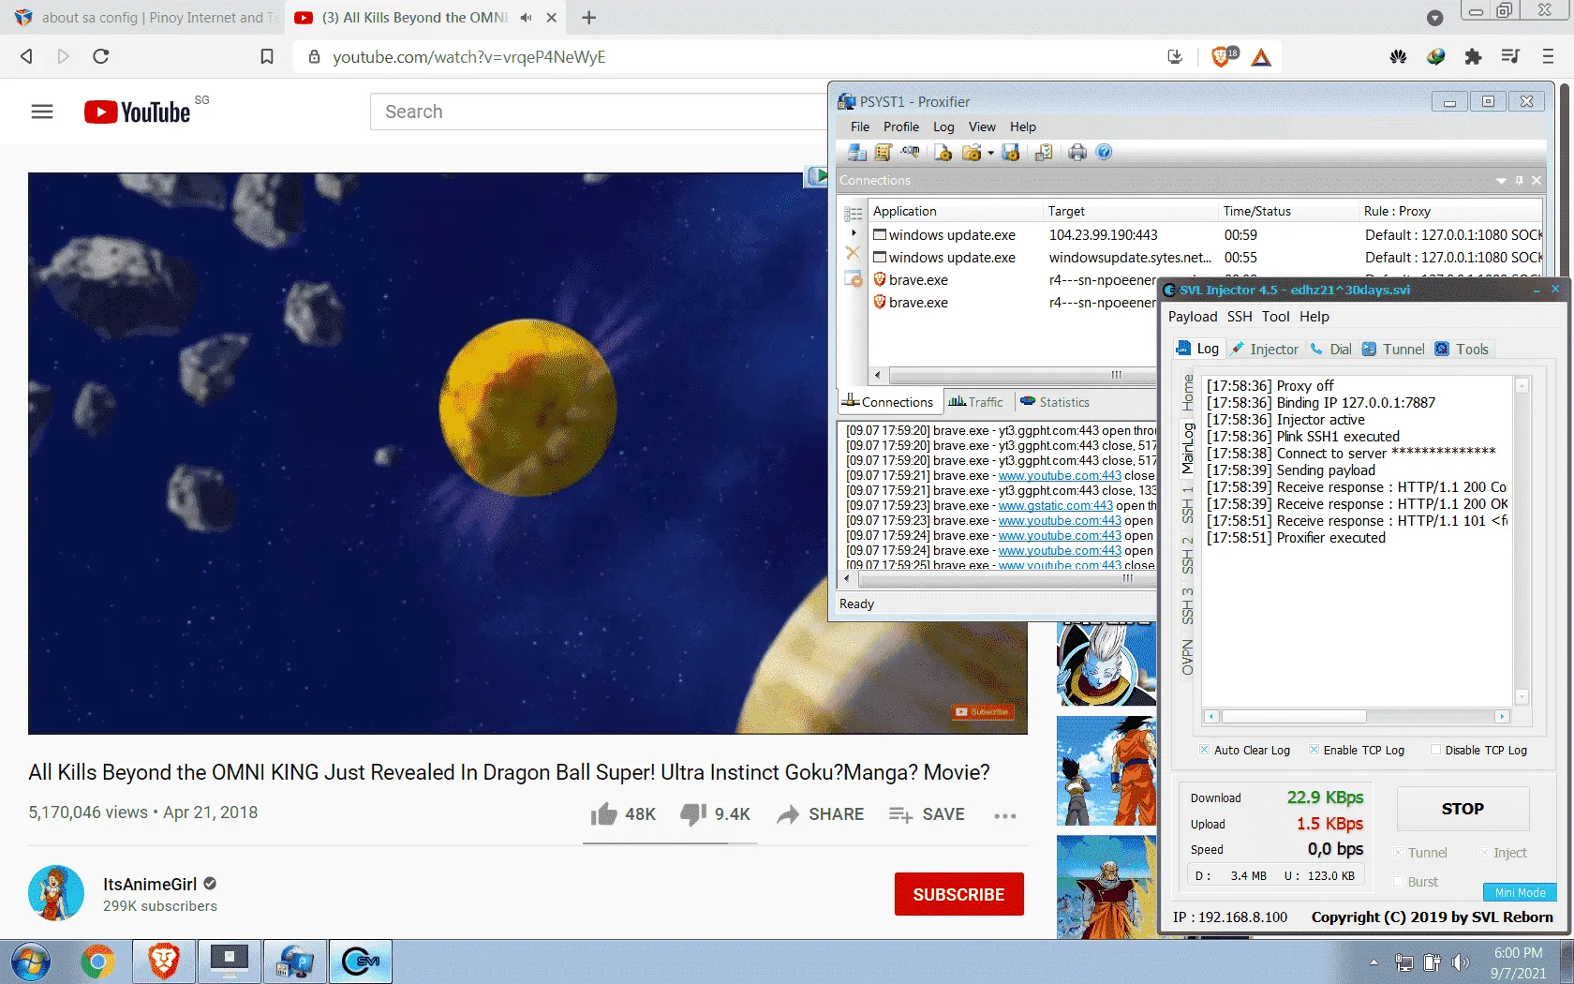The image size is (1574, 984).
Task: Check the Disable TCP Log checkbox
Action: click(x=1435, y=750)
